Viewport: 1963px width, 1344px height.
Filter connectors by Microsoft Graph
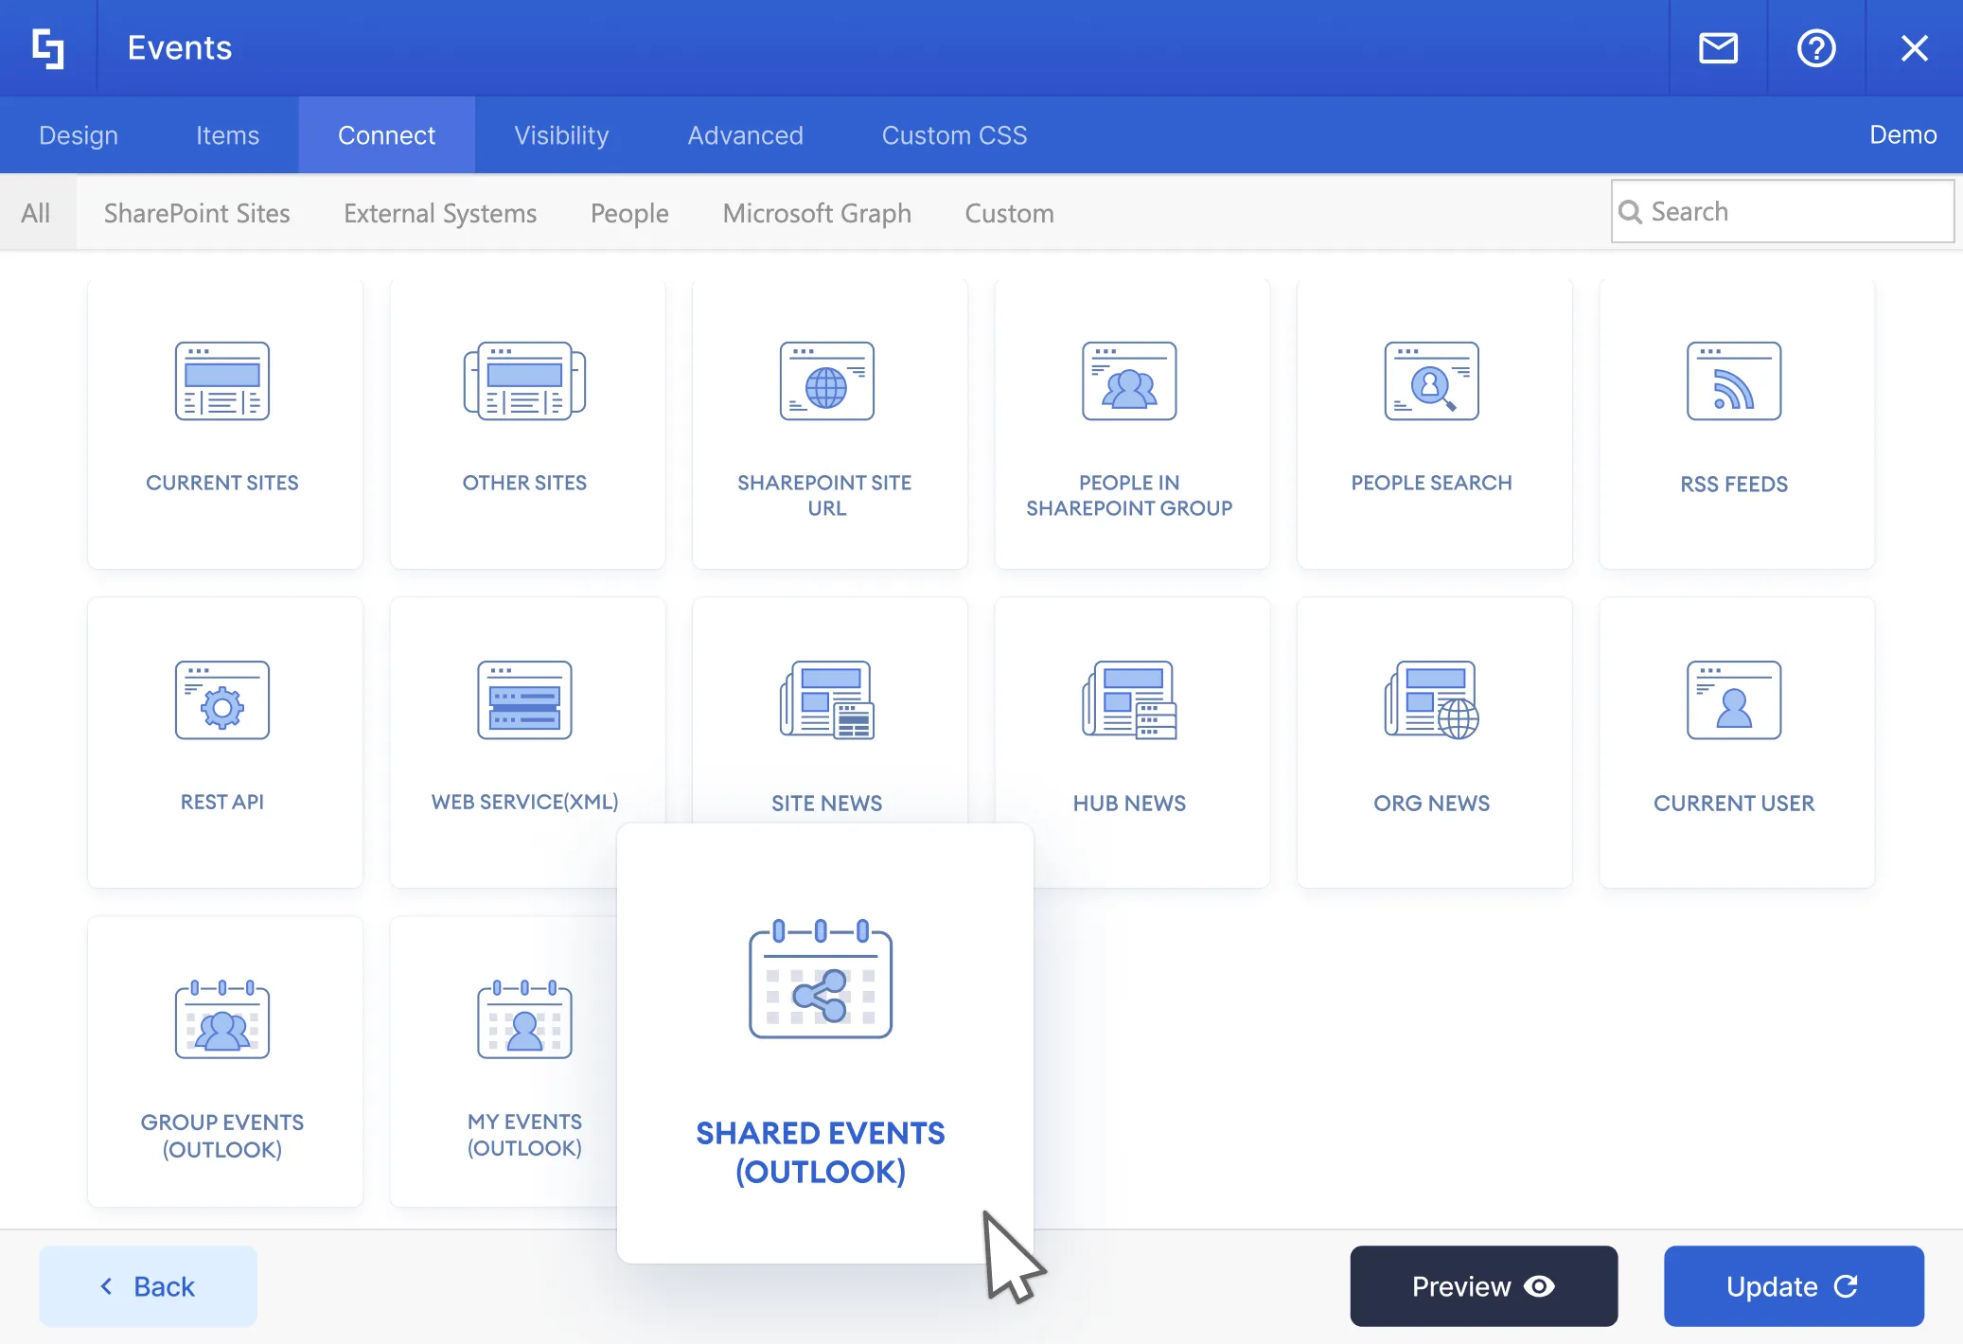pyautogui.click(x=817, y=213)
